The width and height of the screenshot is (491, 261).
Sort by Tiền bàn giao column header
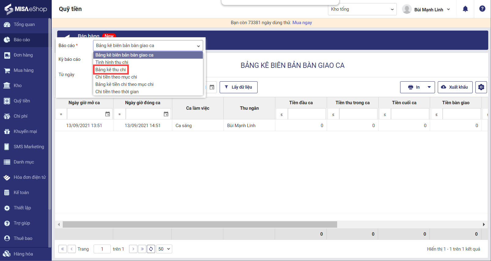point(456,103)
